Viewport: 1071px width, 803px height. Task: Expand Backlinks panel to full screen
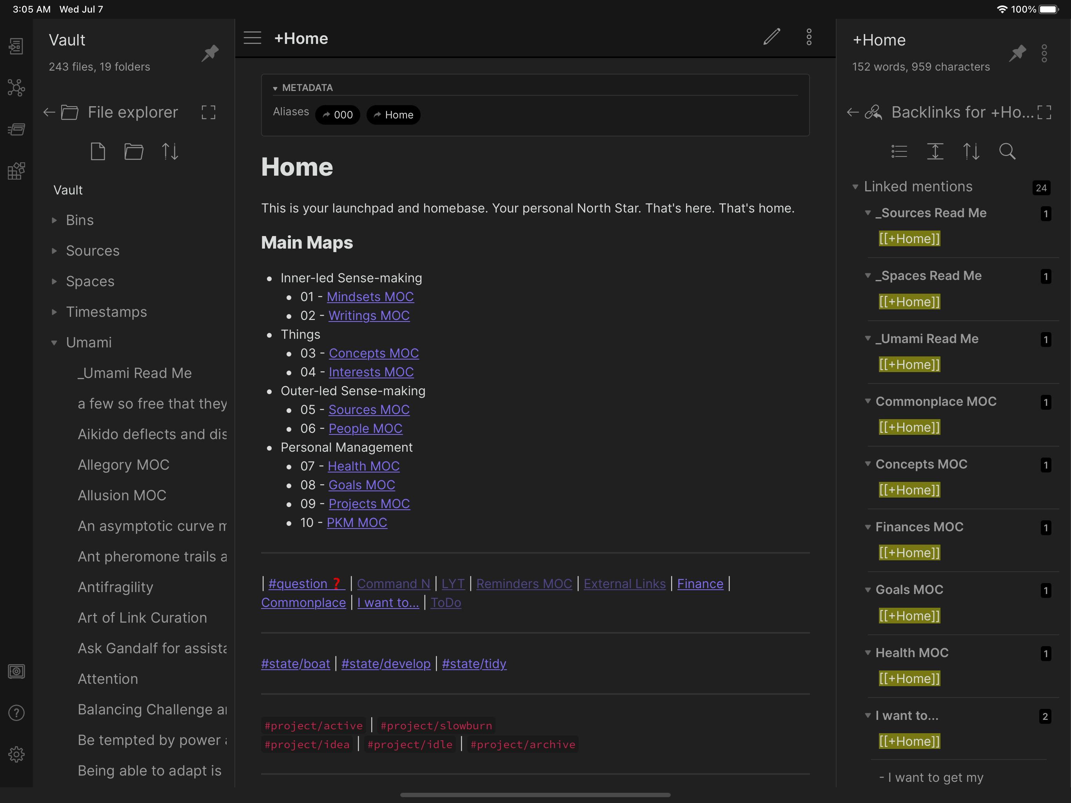tap(1044, 113)
